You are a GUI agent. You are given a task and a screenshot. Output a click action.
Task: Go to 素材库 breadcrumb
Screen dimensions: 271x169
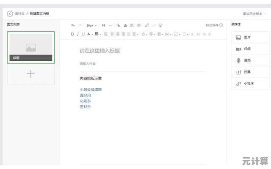[19, 14]
